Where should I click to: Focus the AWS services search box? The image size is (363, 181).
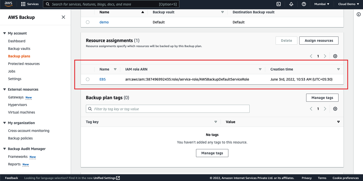111,4
